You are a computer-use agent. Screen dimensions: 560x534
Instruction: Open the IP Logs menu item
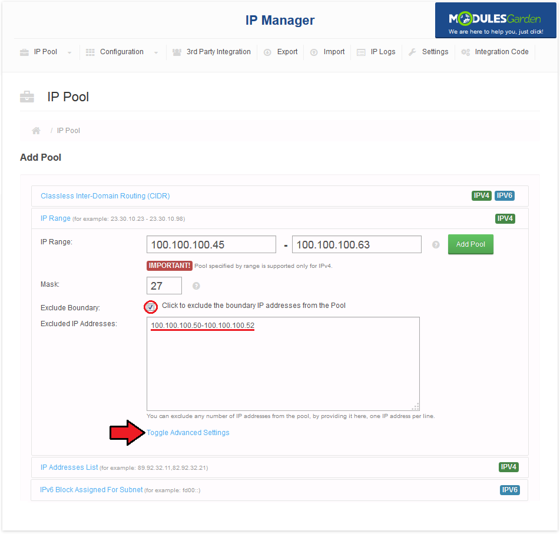pyautogui.click(x=383, y=52)
